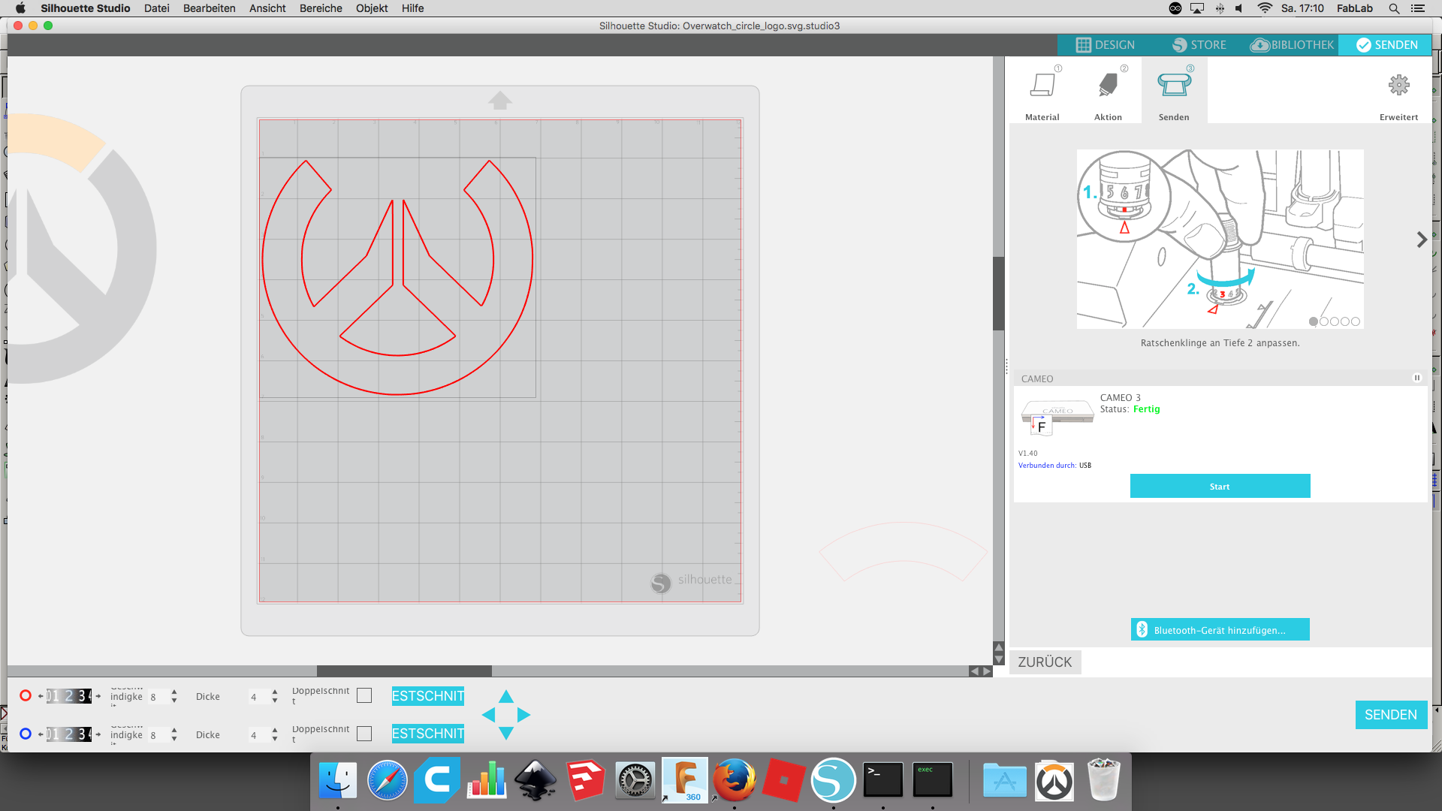Open the Aktion step icon
This screenshot has width=1442, height=811.
click(1108, 86)
